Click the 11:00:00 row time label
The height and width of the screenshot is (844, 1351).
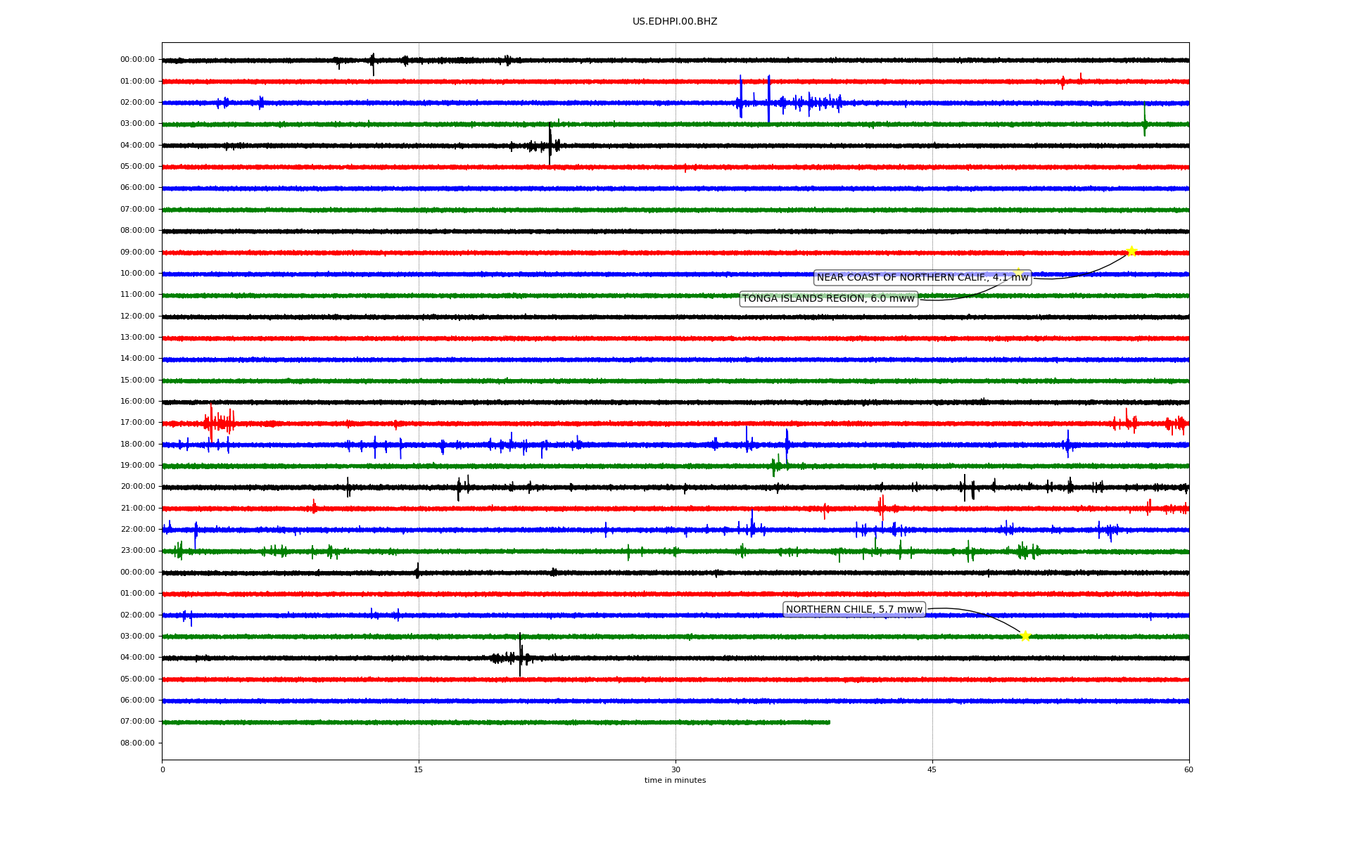click(137, 295)
